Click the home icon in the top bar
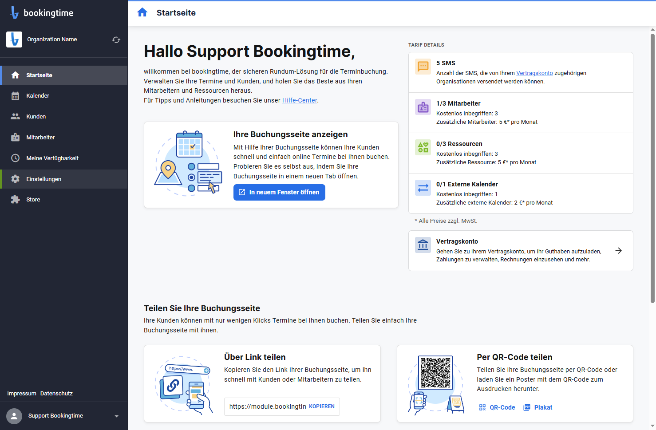This screenshot has height=430, width=656. (x=142, y=12)
